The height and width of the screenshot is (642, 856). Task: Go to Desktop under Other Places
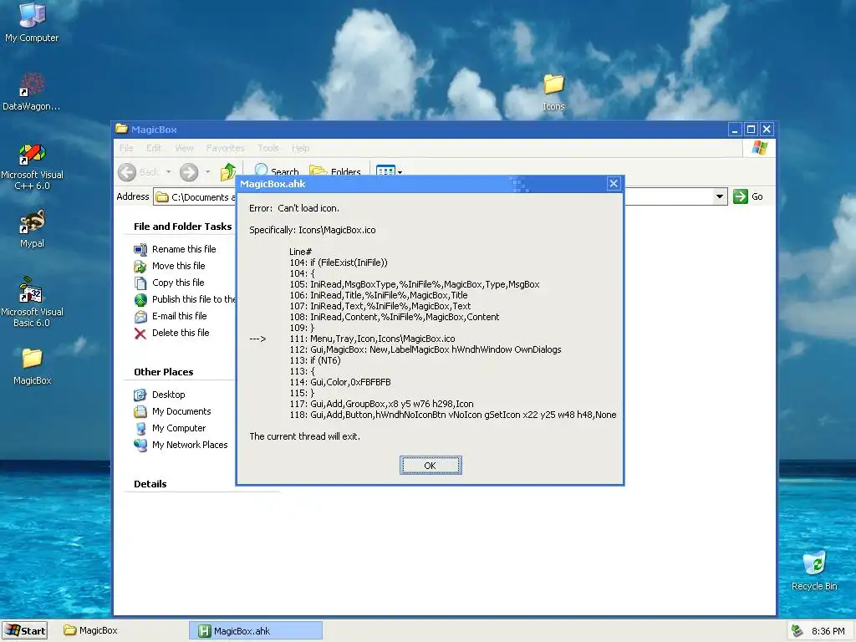point(168,395)
